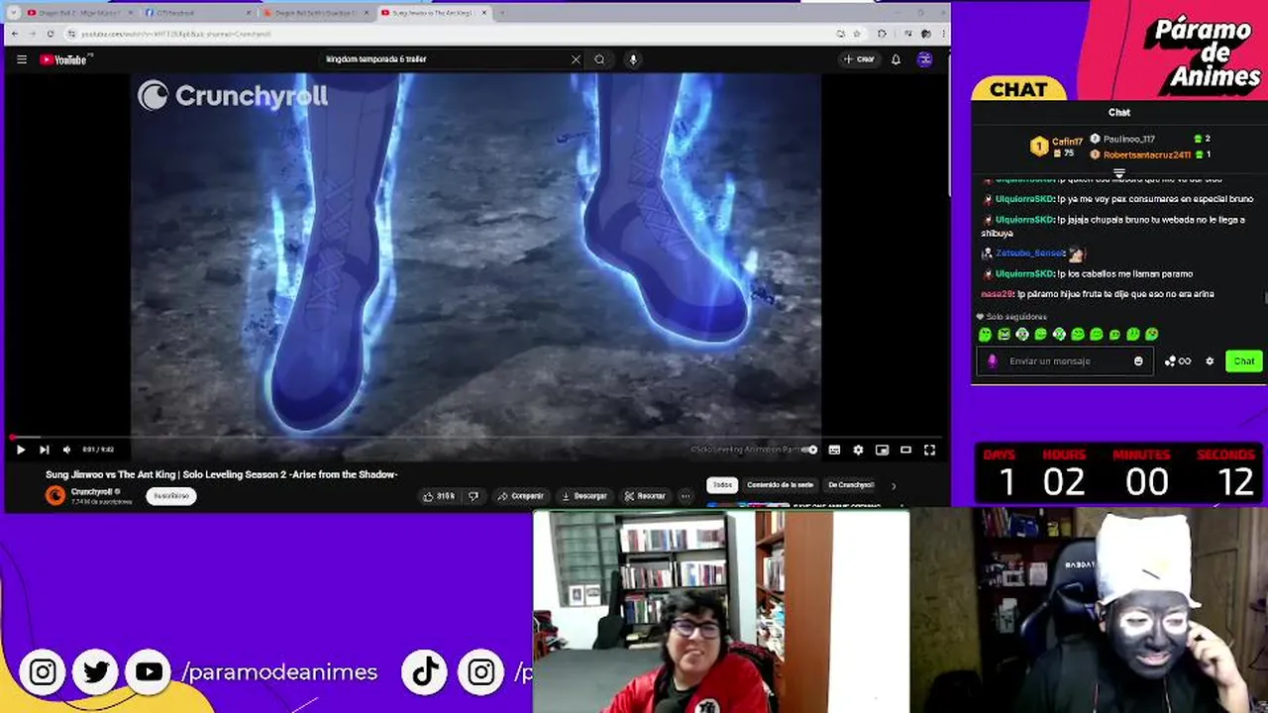Image resolution: width=1268 pixels, height=713 pixels.
Task: Click the purple avatar in chat input
Action: tap(993, 361)
